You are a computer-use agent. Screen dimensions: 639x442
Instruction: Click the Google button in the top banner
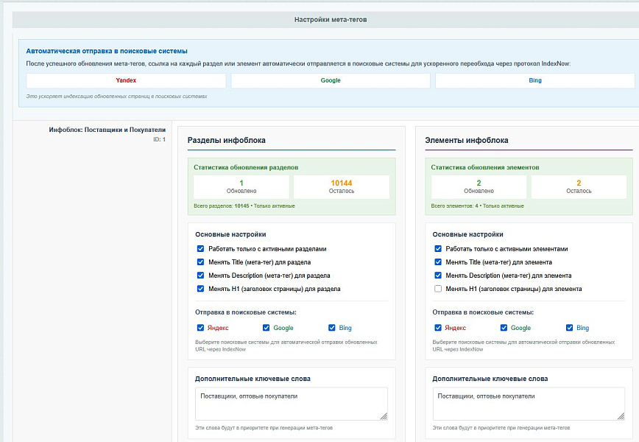331,80
